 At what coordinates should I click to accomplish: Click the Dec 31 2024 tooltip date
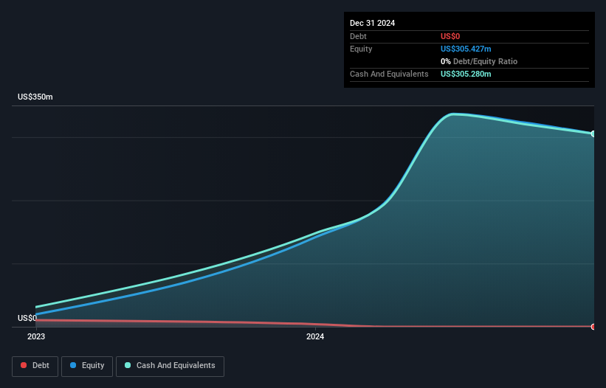pyautogui.click(x=372, y=23)
